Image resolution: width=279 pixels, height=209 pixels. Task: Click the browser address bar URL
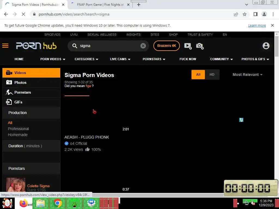coord(74,14)
